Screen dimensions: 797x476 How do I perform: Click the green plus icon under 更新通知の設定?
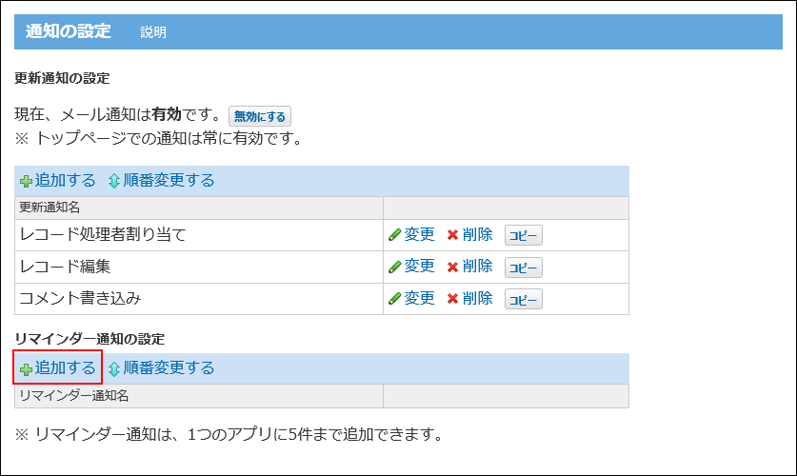pos(26,181)
